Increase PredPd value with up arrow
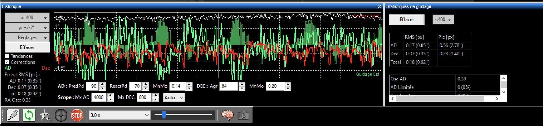Image resolution: width=543 pixels, height=126 pixels. [102, 84]
